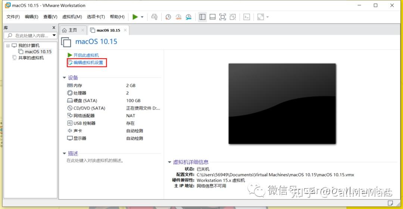Power on the VM using the green toolbar play button
The image size is (403, 209).
coord(135,17)
